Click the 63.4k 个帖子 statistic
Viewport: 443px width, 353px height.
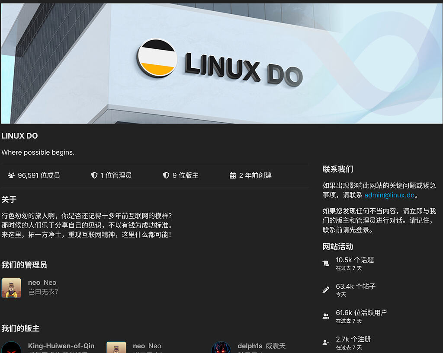click(356, 286)
